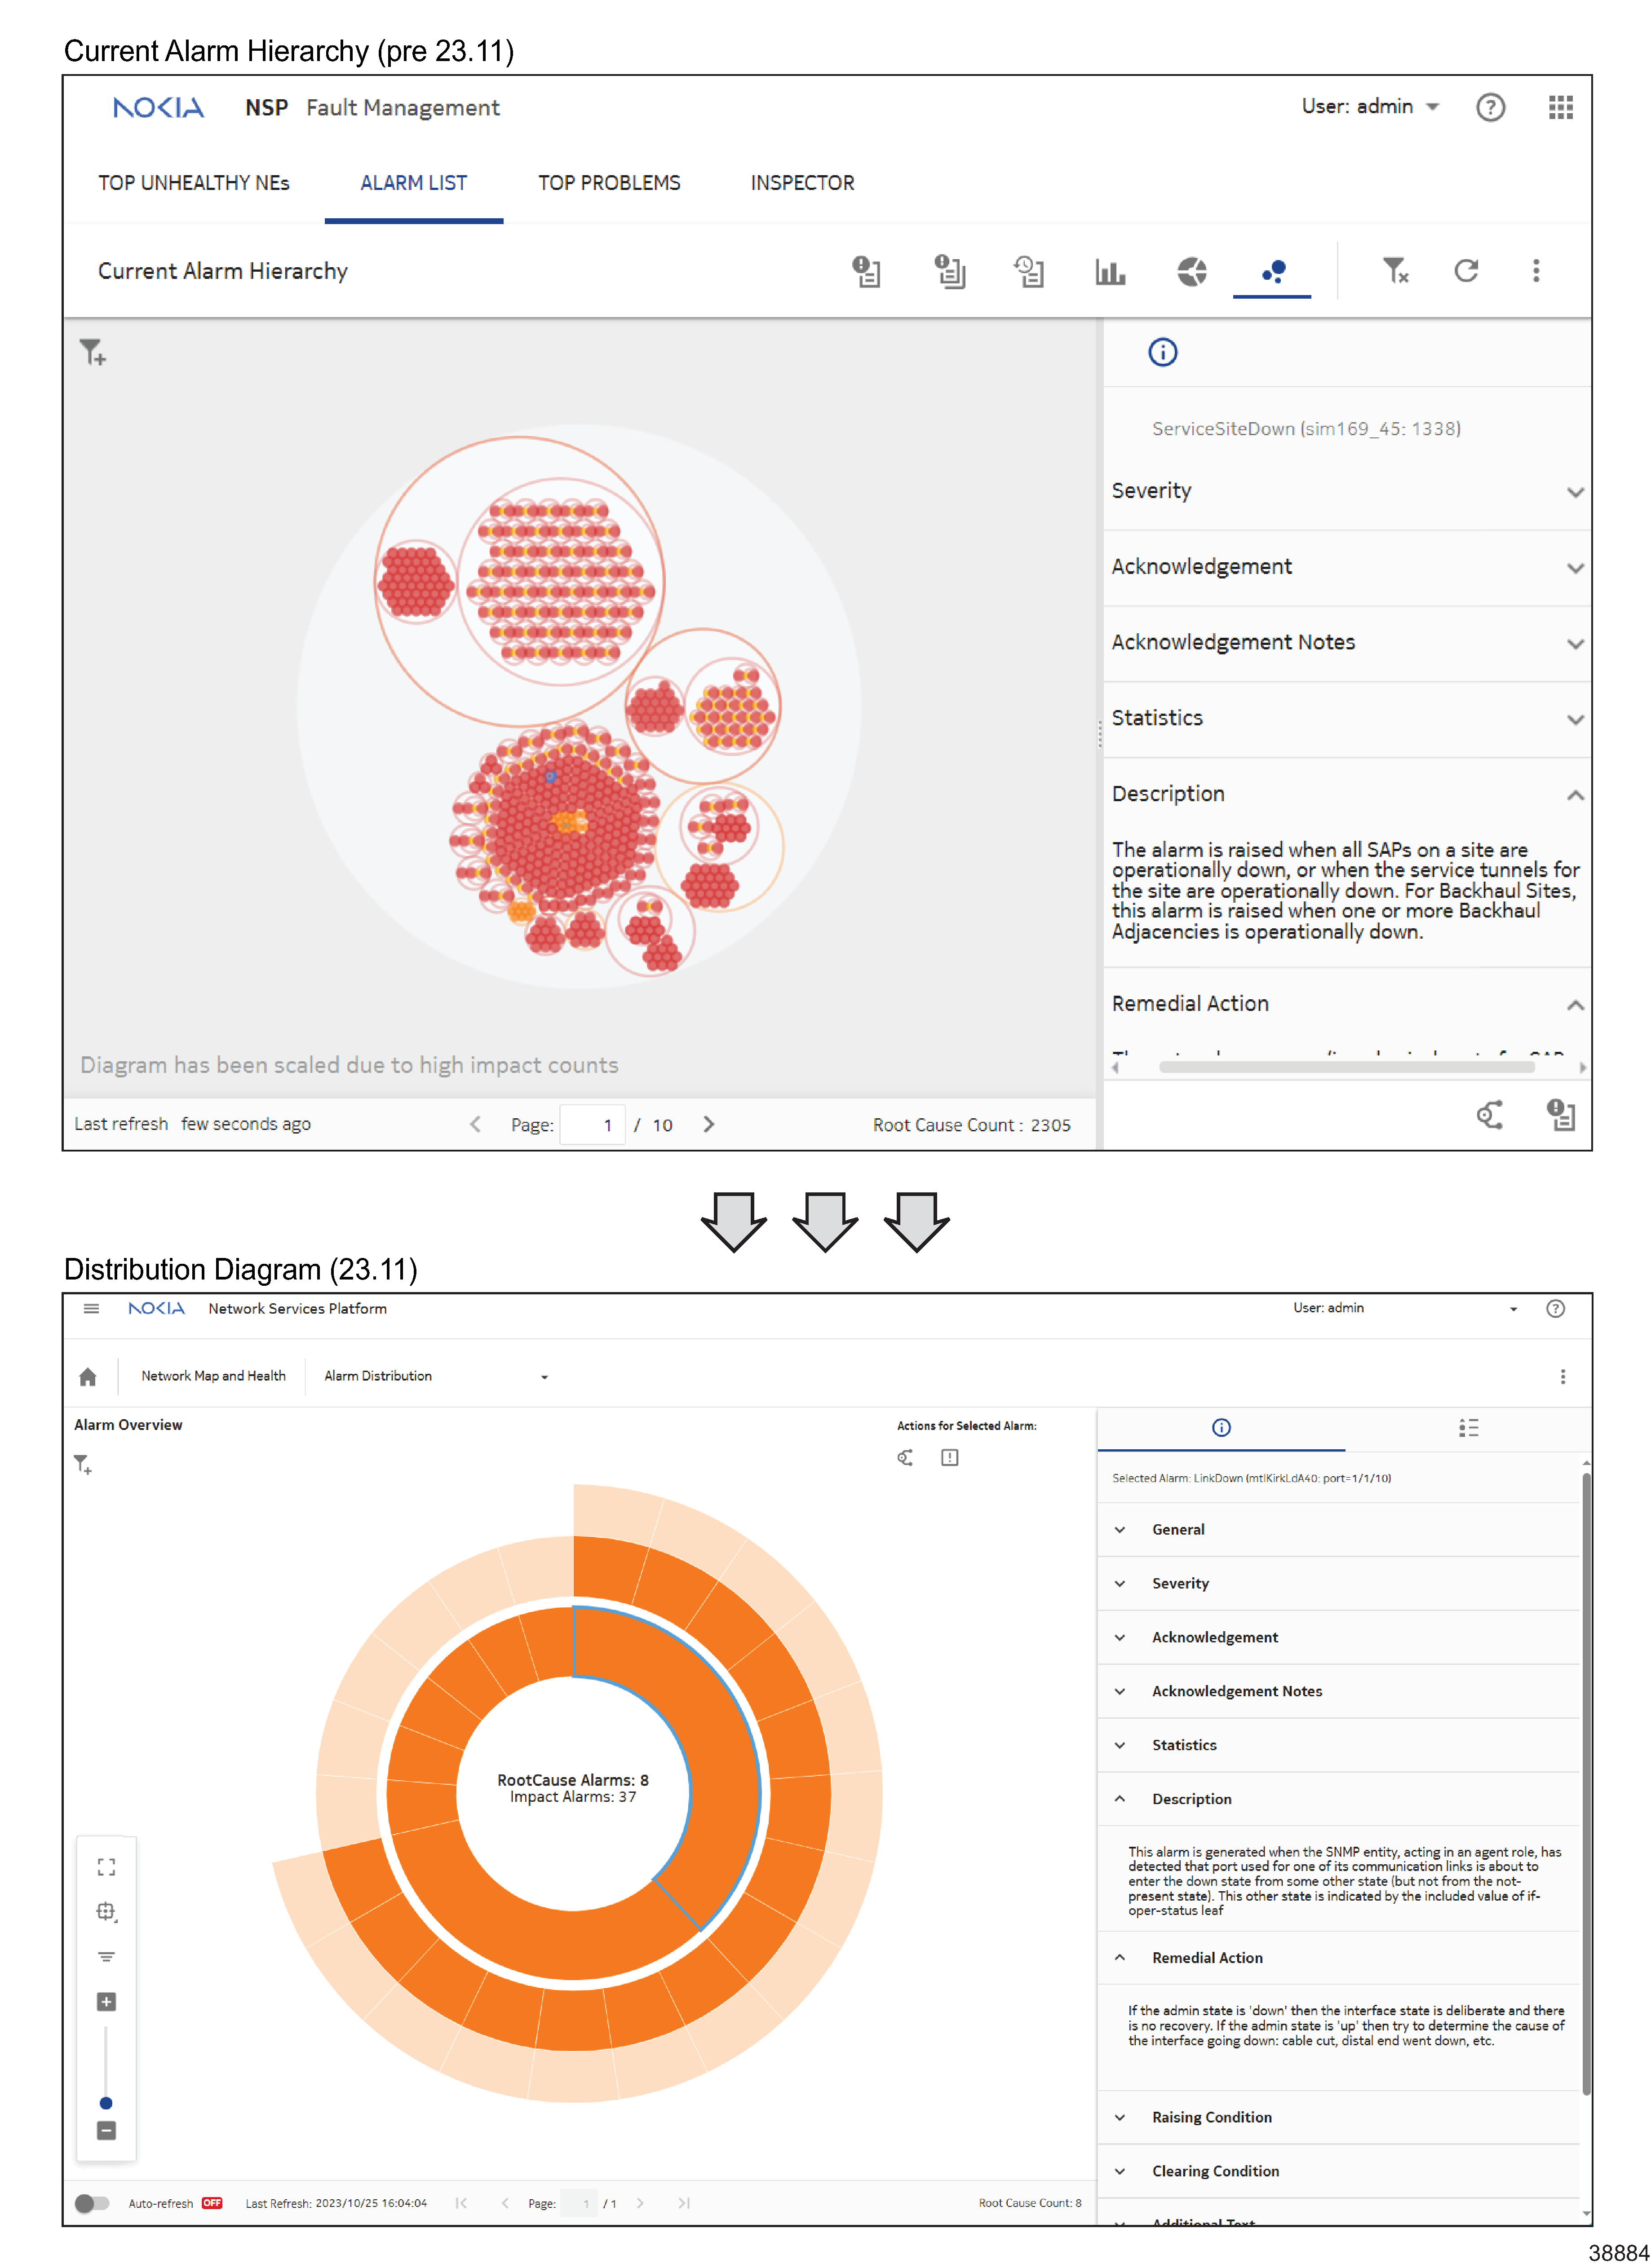Click 'Selected Alarm: LinkDown' text
The height and width of the screenshot is (2268, 1651).
click(1251, 1478)
